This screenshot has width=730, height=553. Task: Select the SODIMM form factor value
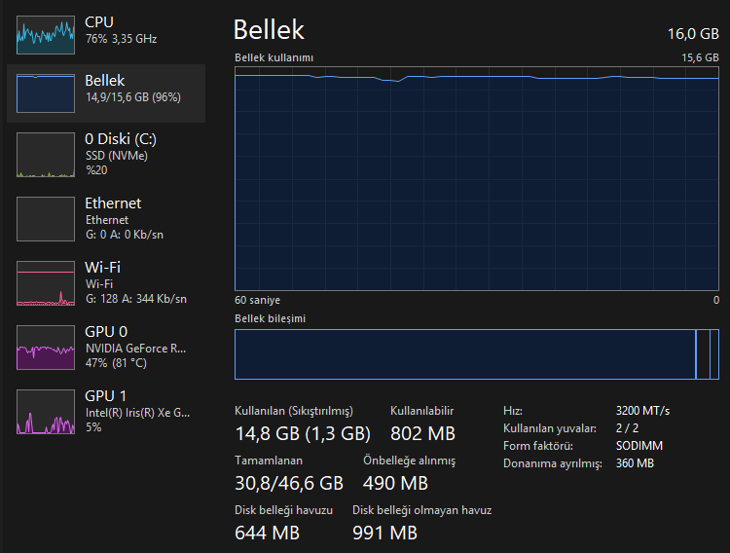[x=639, y=445]
